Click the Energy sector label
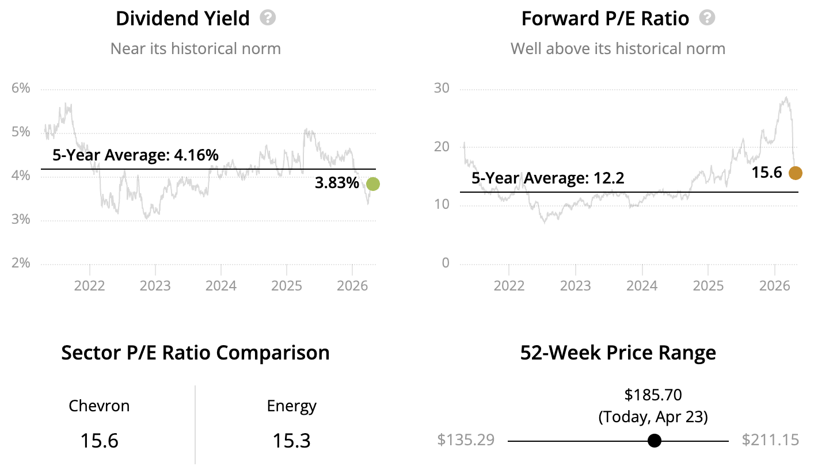814x474 pixels. [291, 406]
